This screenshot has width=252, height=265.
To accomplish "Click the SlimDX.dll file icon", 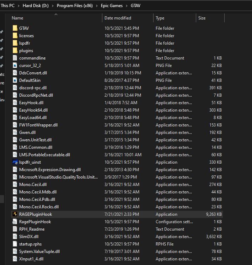I will 15,237.
